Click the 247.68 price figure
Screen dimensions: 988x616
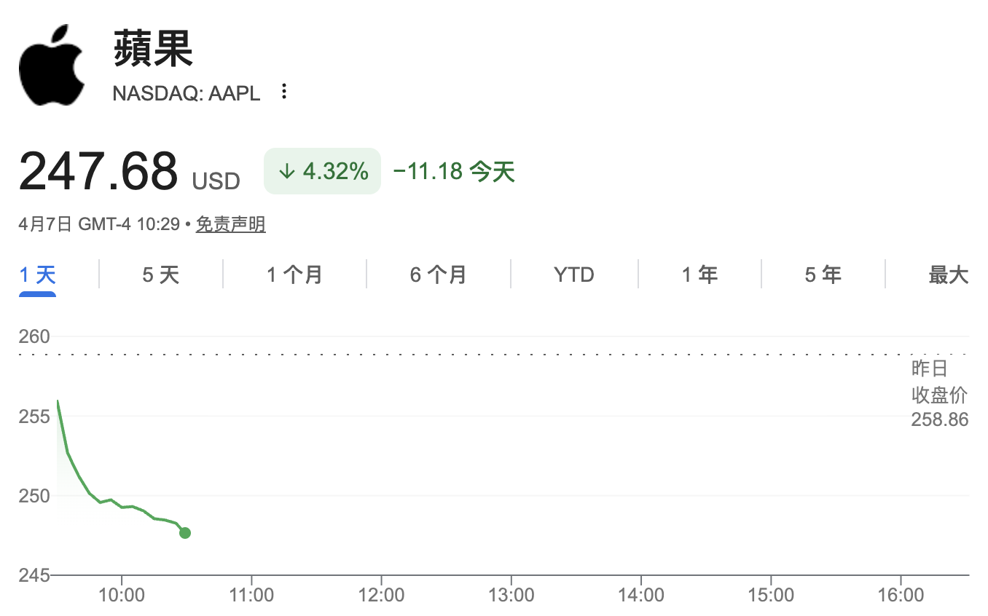pyautogui.click(x=98, y=171)
